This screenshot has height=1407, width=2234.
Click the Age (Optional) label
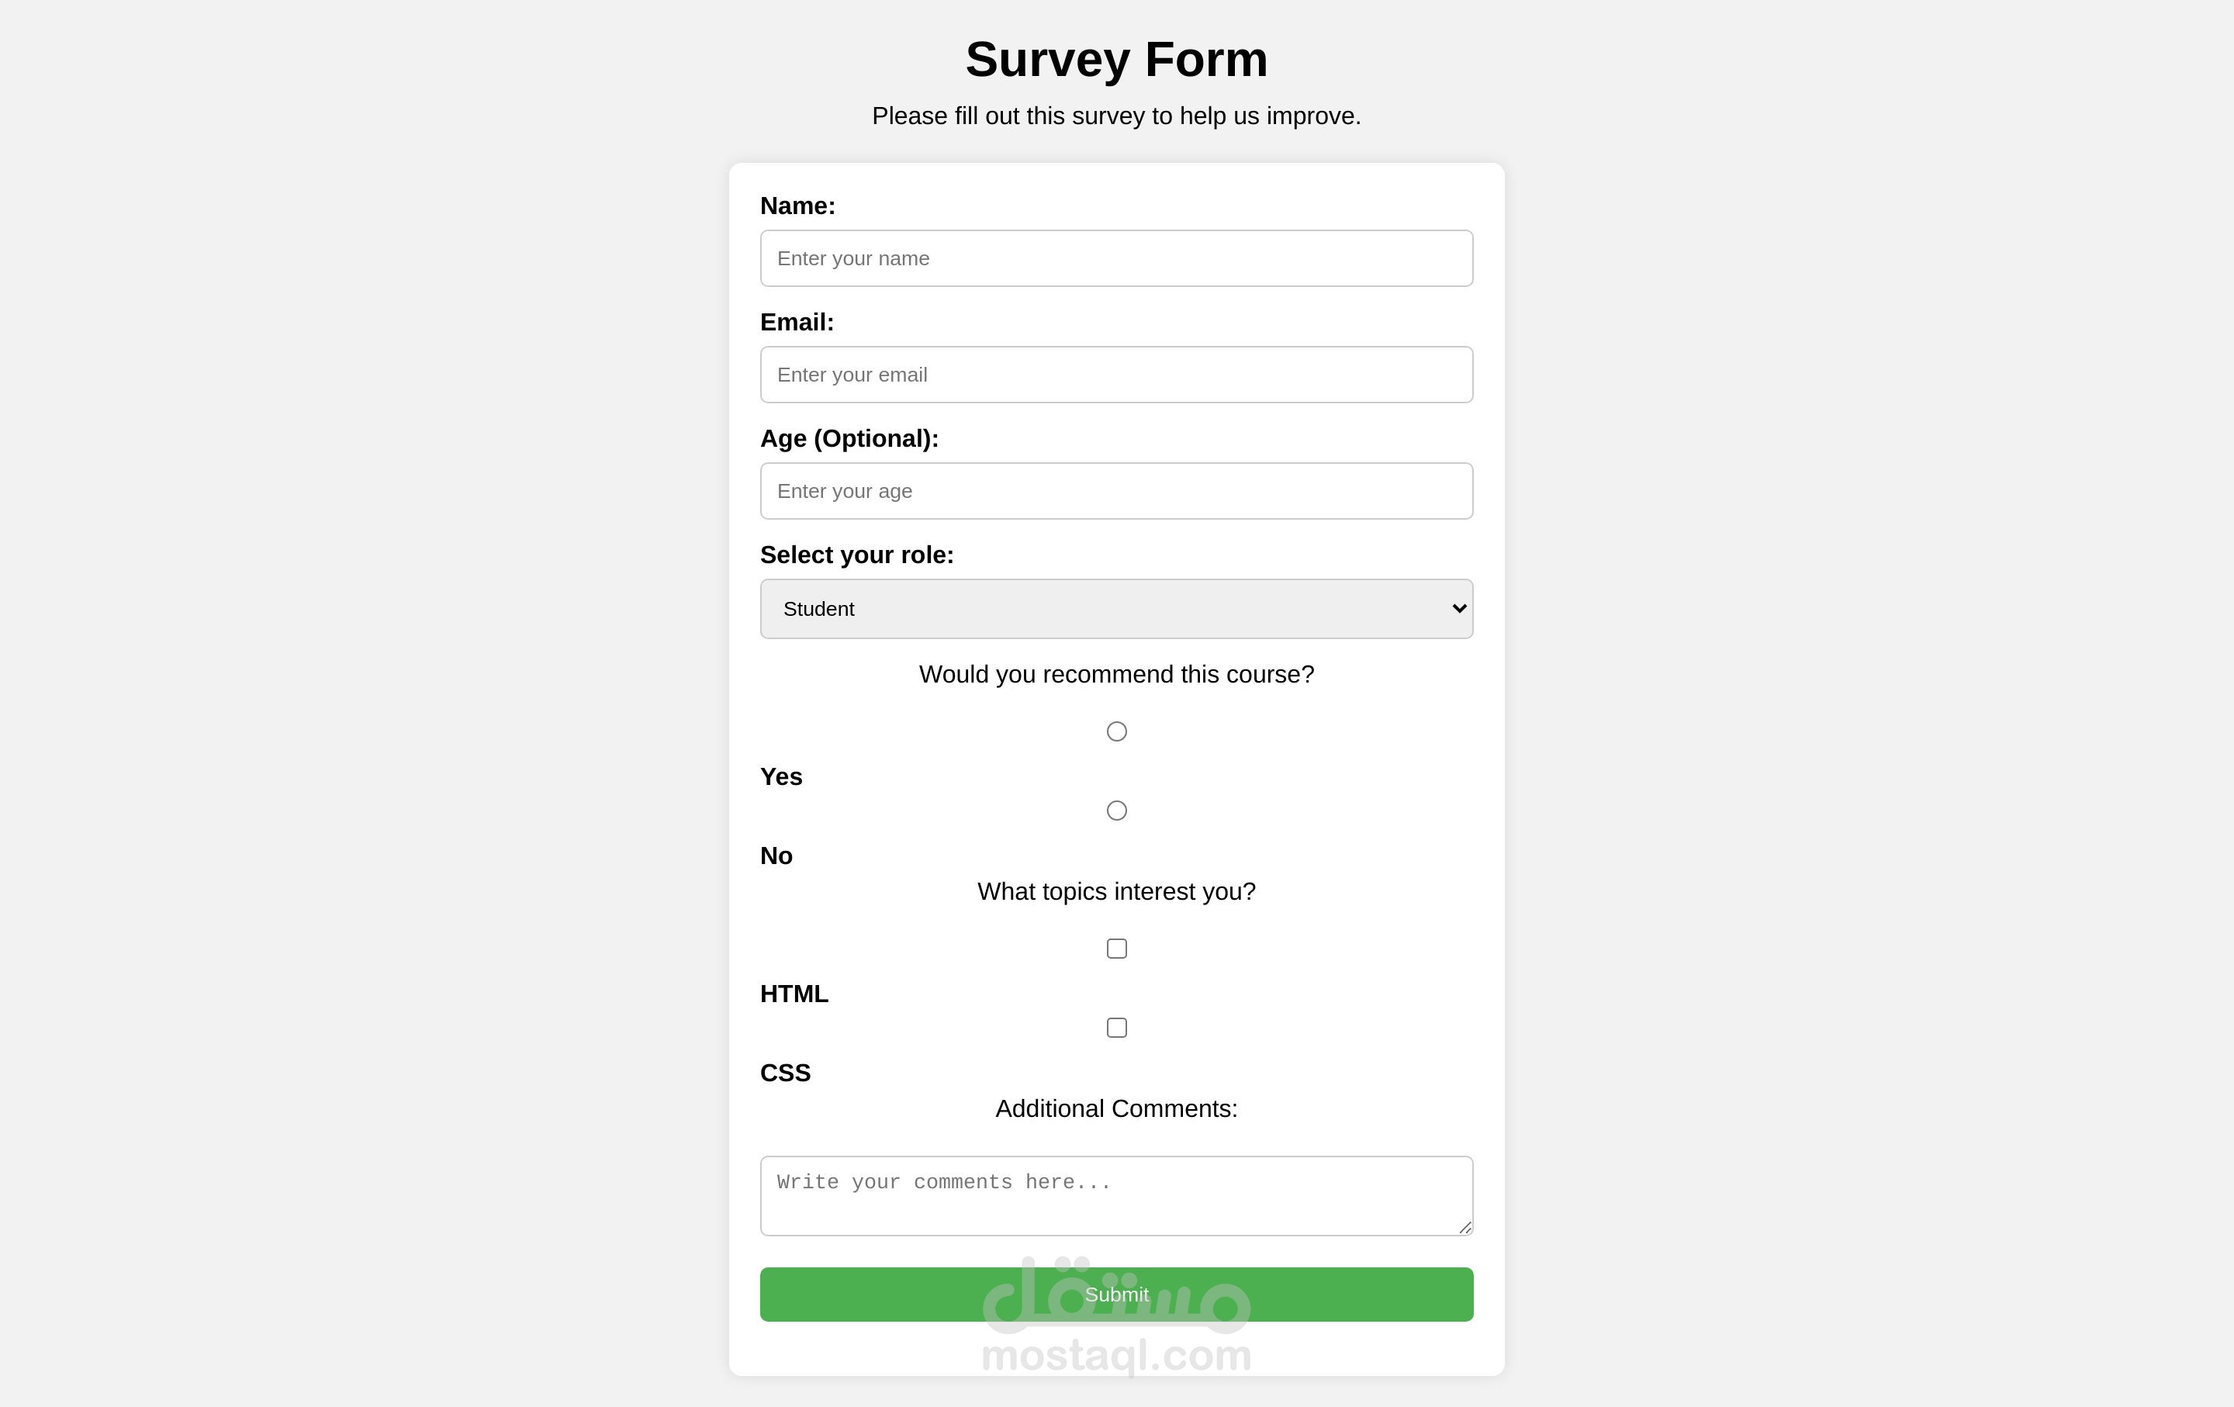pos(849,437)
